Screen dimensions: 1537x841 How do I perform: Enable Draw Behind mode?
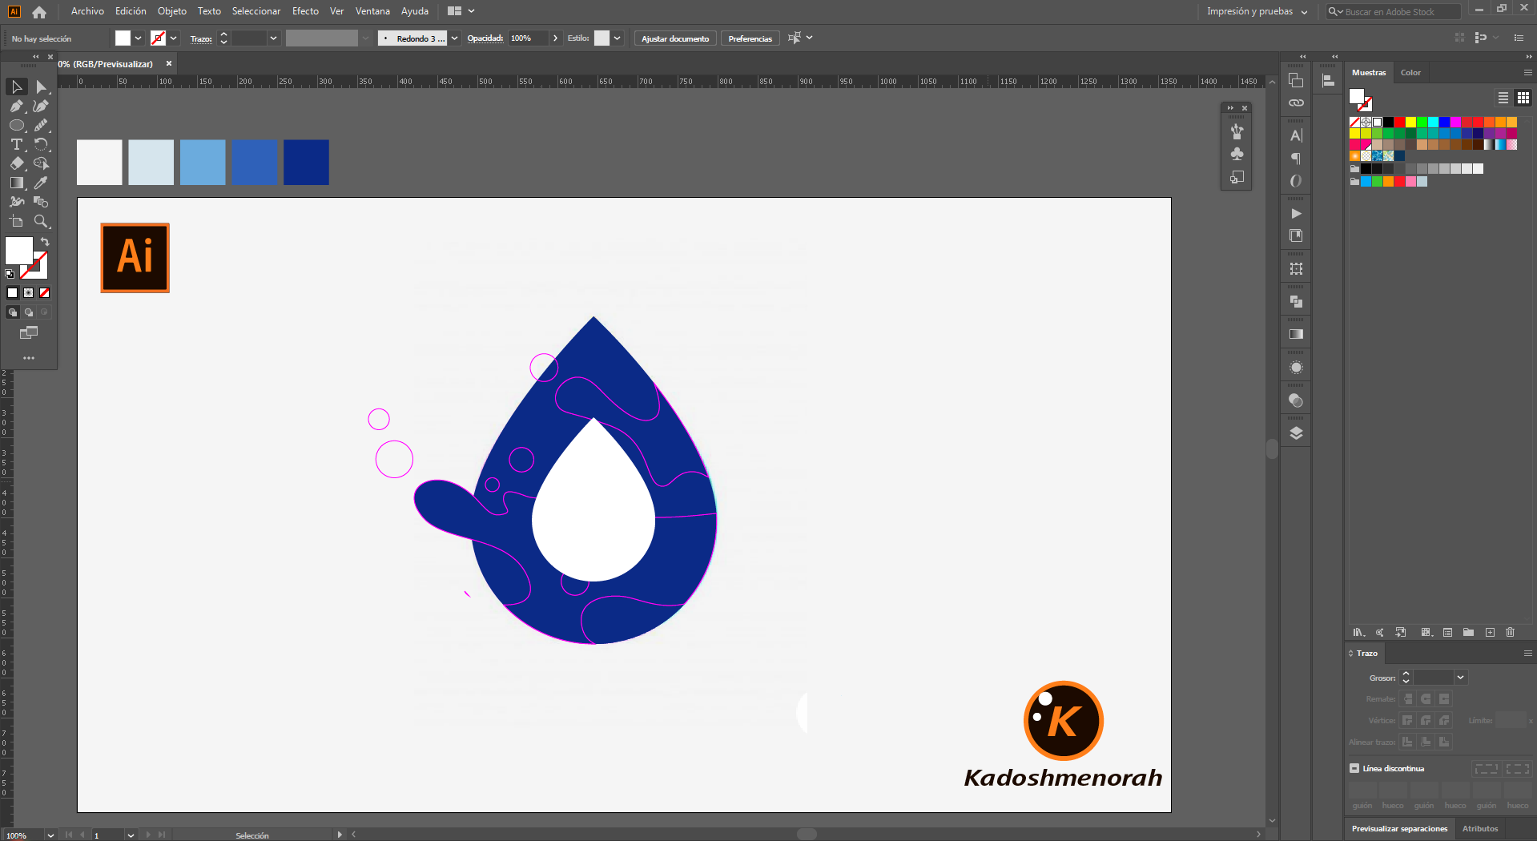point(29,312)
